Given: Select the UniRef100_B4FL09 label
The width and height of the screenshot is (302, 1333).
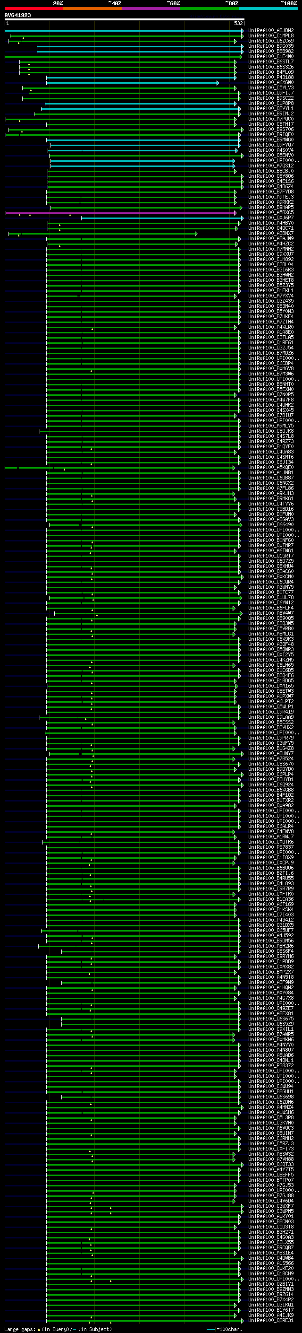Looking at the screenshot, I should coord(271,72).
